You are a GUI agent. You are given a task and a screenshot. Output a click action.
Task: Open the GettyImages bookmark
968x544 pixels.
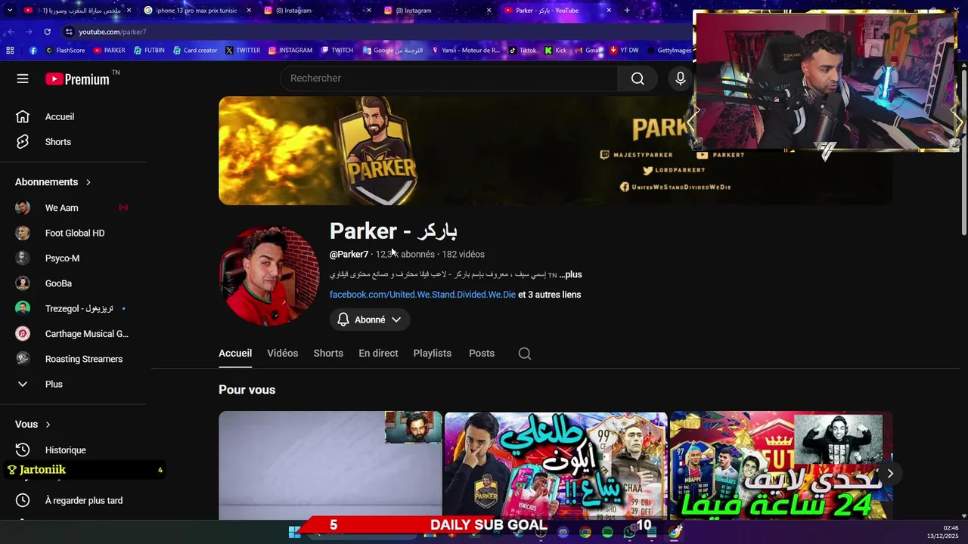[669, 51]
